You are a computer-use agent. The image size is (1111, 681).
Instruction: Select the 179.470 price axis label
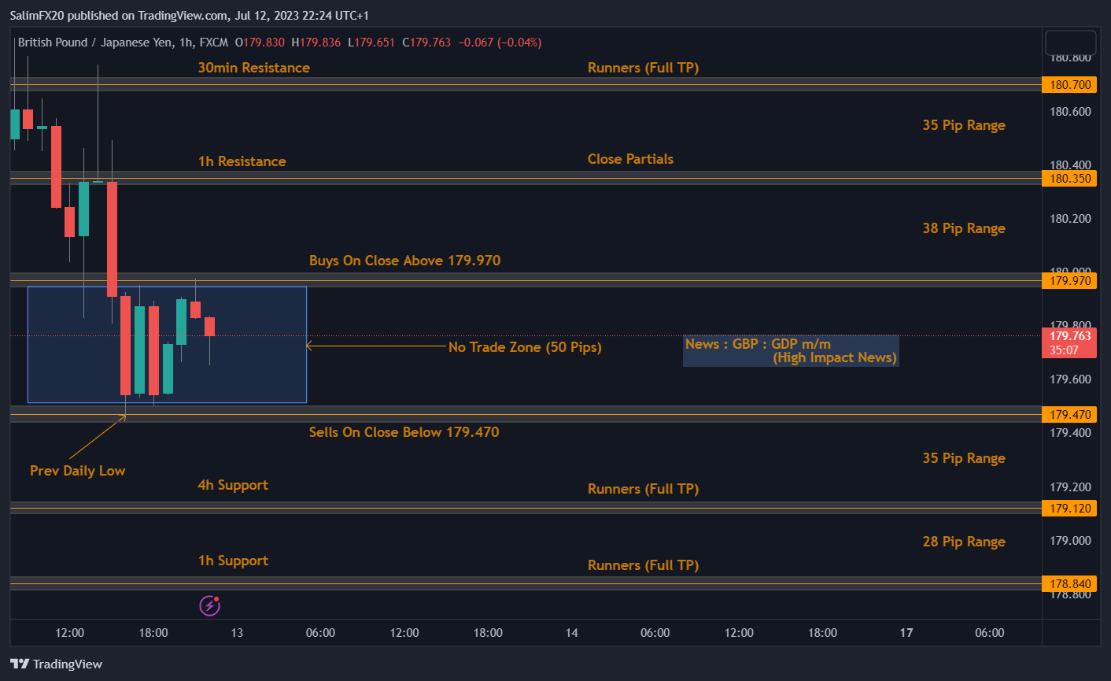click(1069, 415)
